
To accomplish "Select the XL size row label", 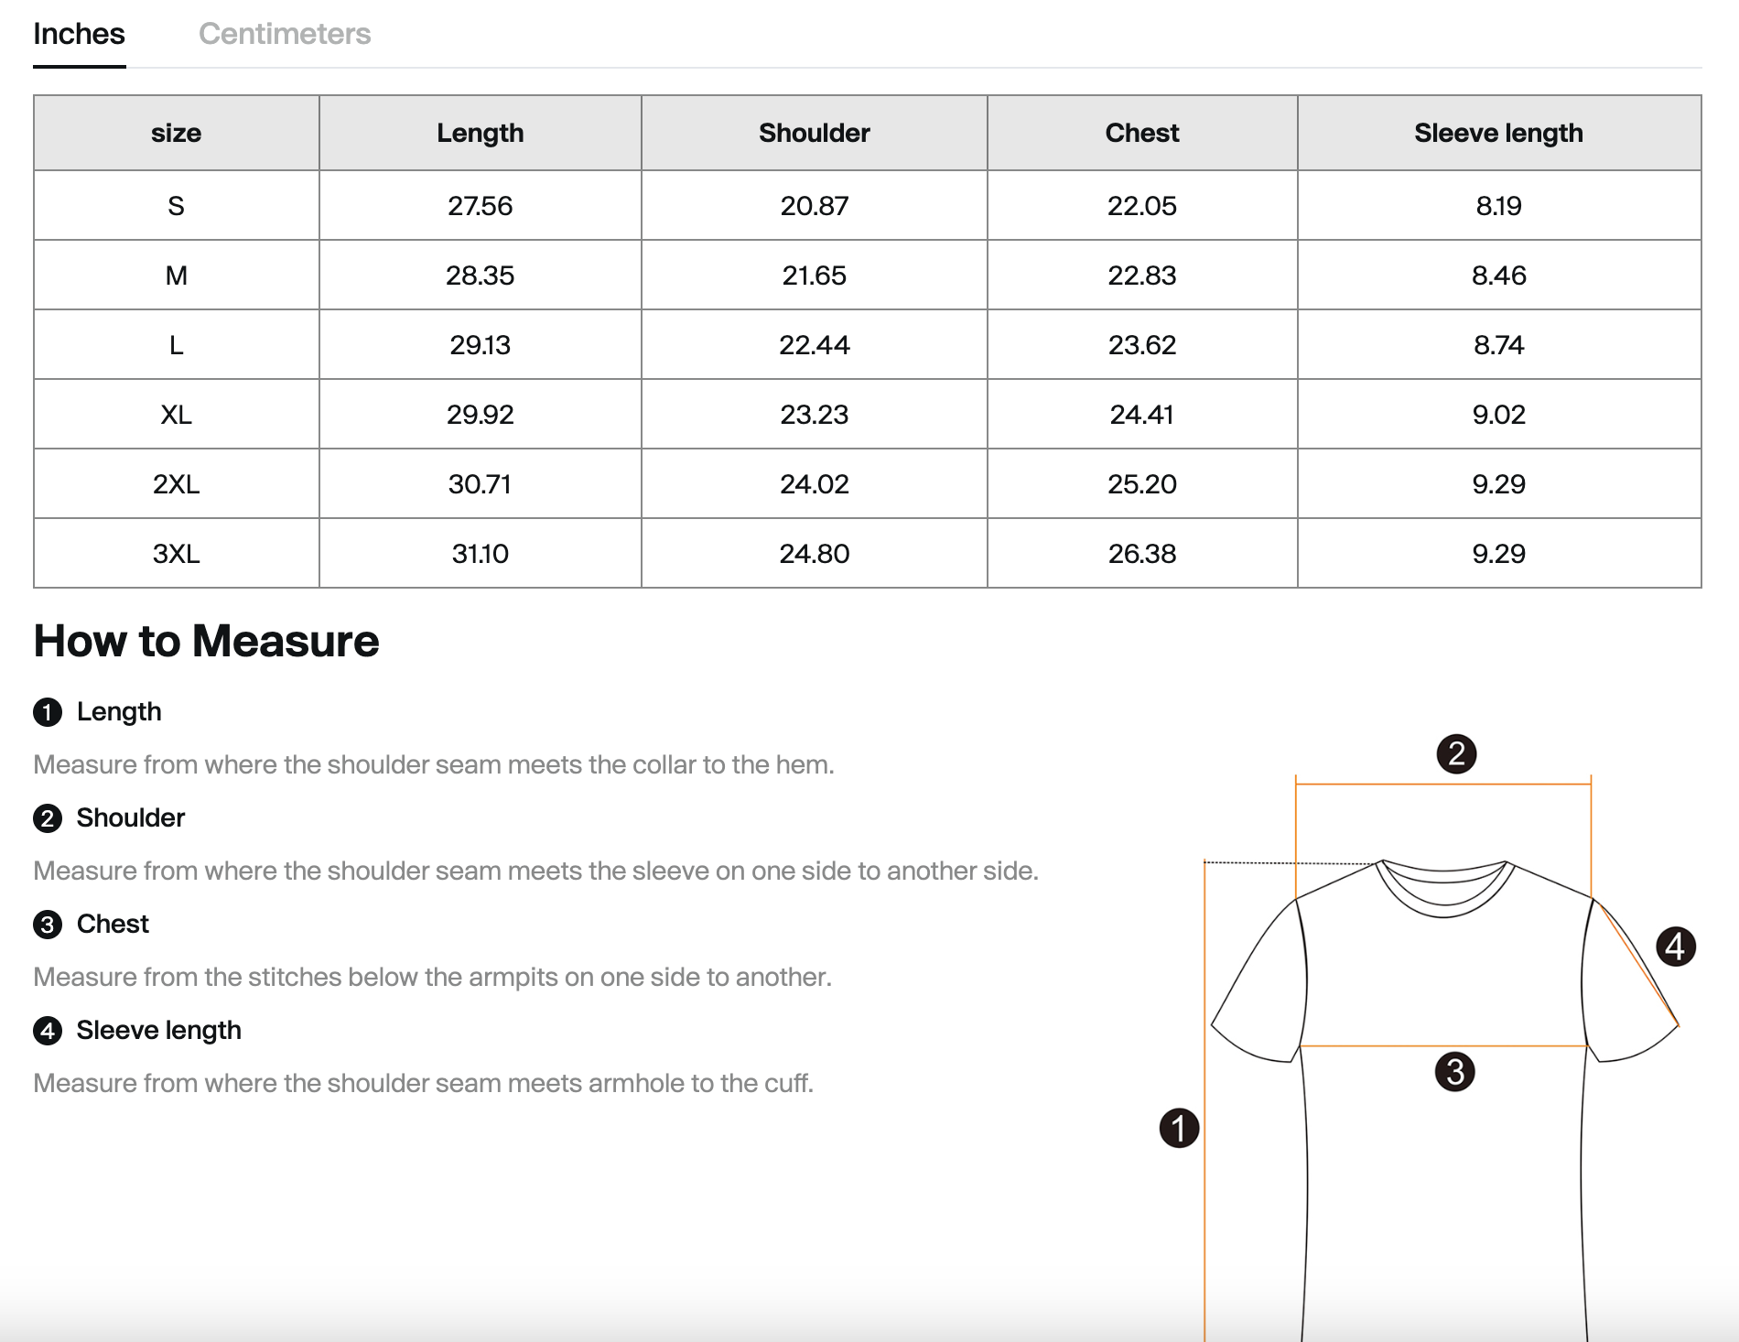I will 176,415.
